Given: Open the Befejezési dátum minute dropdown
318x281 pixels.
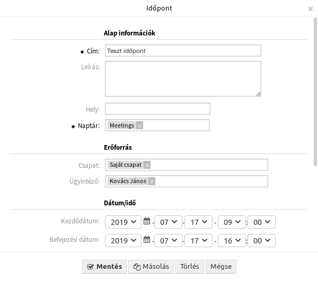Looking at the screenshot, I should tap(261, 240).
